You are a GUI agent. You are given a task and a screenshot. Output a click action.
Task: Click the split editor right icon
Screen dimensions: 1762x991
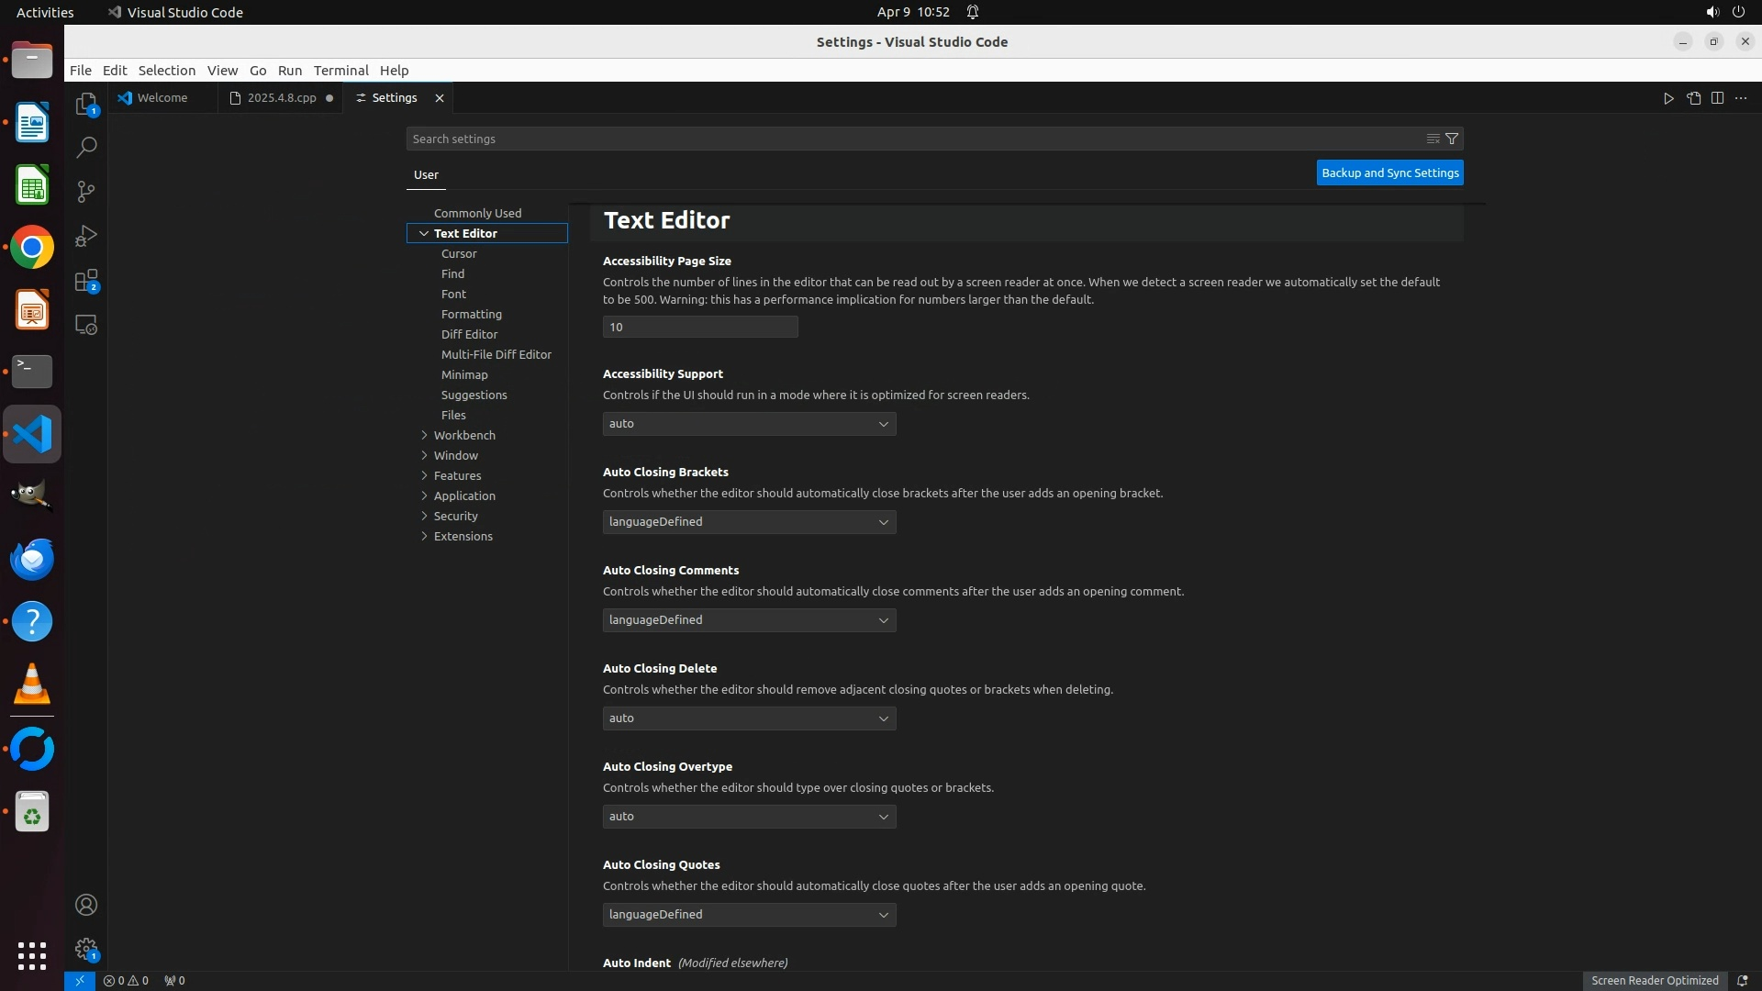(1717, 98)
